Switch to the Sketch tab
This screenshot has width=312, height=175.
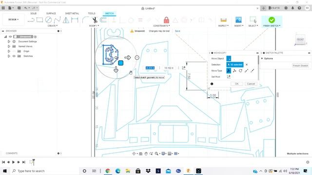[109, 14]
